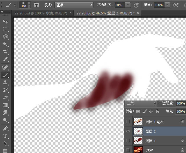Select the Eraser tool
The height and width of the screenshot is (153, 186).
[5, 98]
